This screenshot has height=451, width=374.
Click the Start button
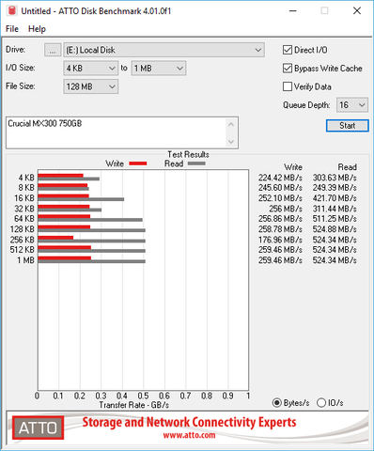pyautogui.click(x=347, y=126)
